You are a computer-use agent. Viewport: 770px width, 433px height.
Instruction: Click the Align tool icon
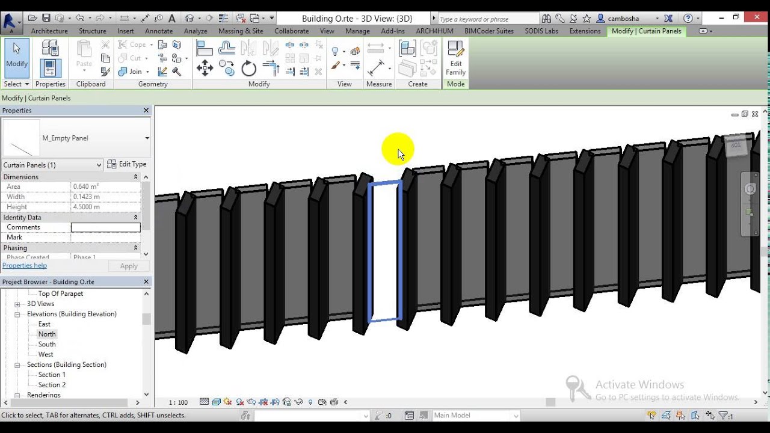click(205, 48)
